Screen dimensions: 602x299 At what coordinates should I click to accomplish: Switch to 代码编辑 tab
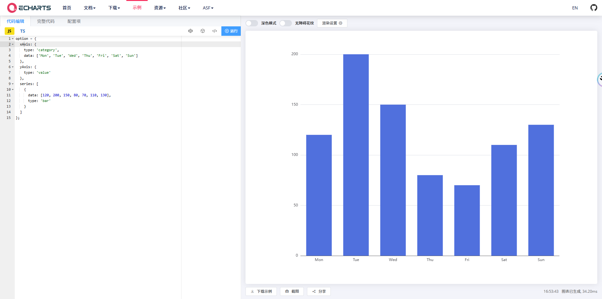[15, 21]
